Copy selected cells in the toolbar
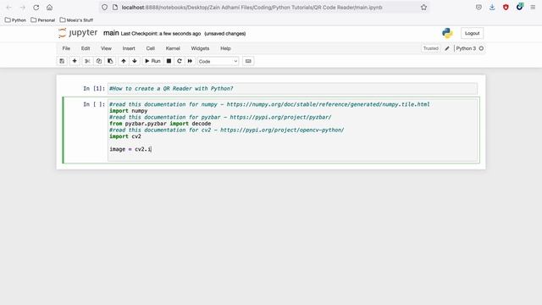542x305 pixels. 99,61
